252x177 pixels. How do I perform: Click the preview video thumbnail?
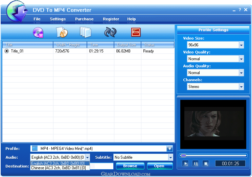(x=213, y=124)
